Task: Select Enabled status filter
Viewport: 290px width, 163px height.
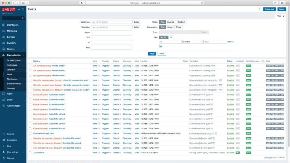Action: pyautogui.click(x=170, y=22)
